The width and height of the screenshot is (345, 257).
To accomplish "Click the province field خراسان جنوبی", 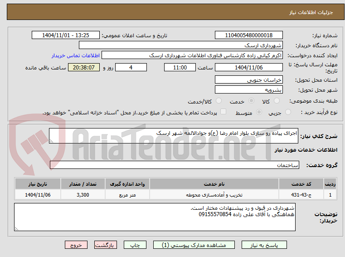I will tap(248, 79).
